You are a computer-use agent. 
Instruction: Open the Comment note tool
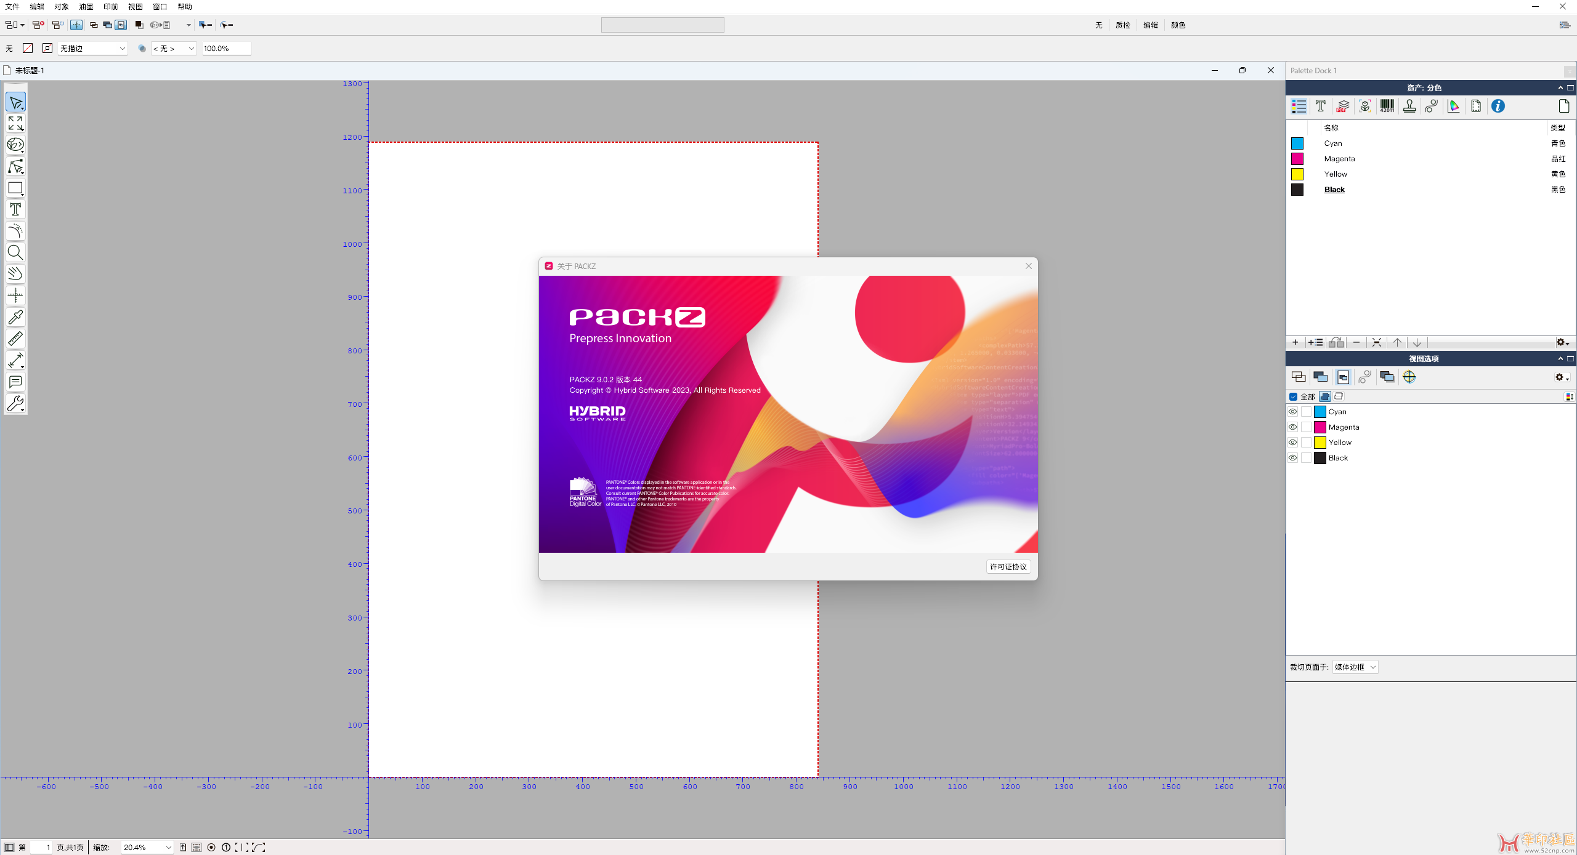(15, 382)
